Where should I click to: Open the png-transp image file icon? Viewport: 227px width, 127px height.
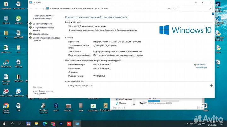pyautogui.click(x=93, y=108)
